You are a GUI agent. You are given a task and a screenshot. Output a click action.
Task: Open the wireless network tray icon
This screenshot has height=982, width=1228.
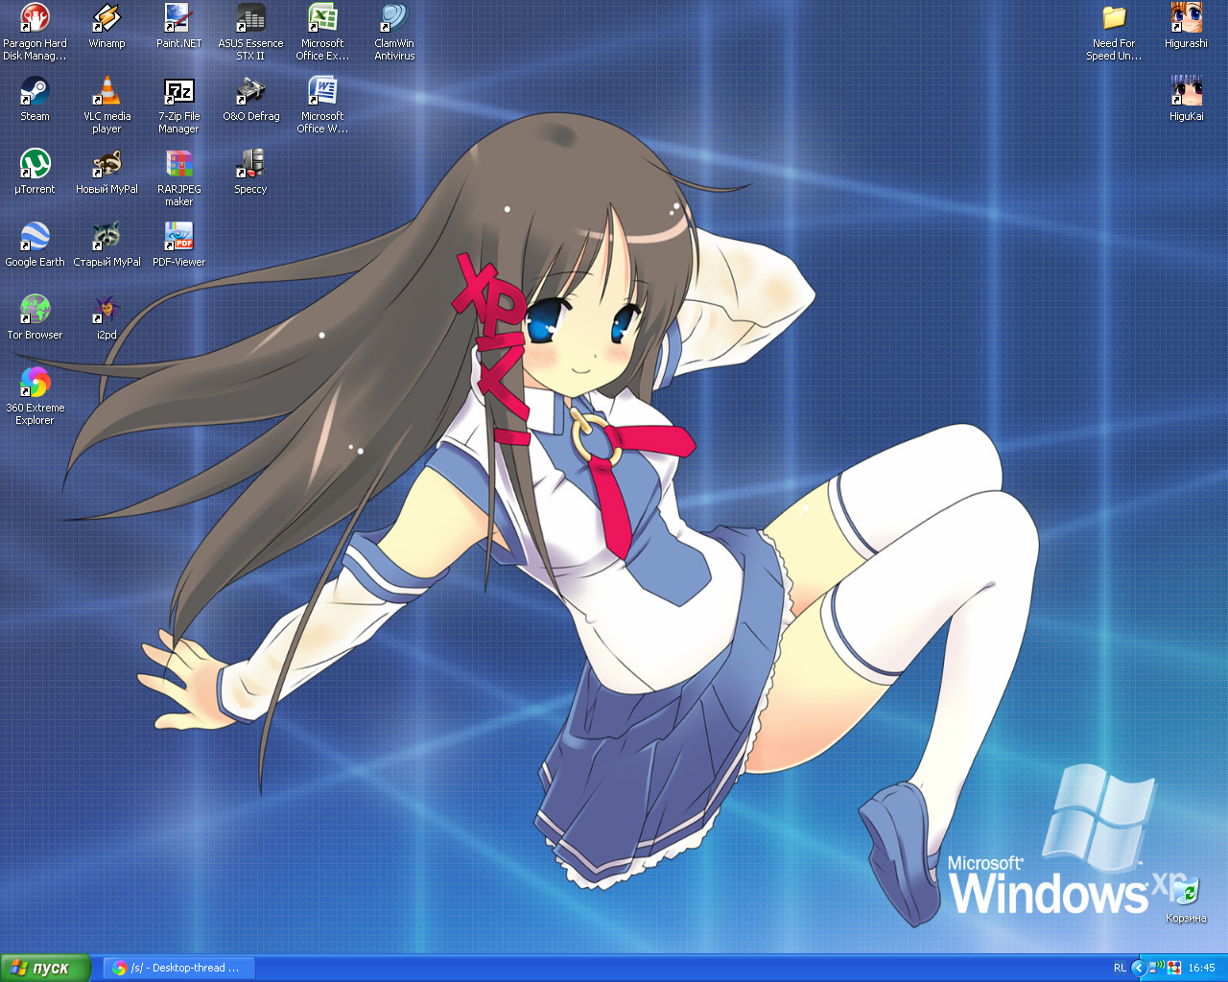[1158, 968]
